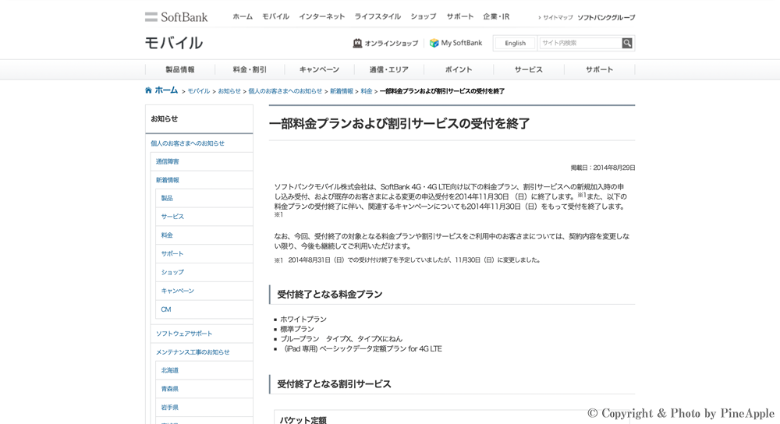Open 北海道 in sidebar
The image size is (780, 424).
click(169, 370)
